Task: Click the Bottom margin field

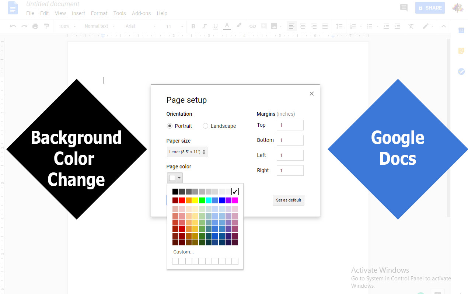Action: (290, 140)
